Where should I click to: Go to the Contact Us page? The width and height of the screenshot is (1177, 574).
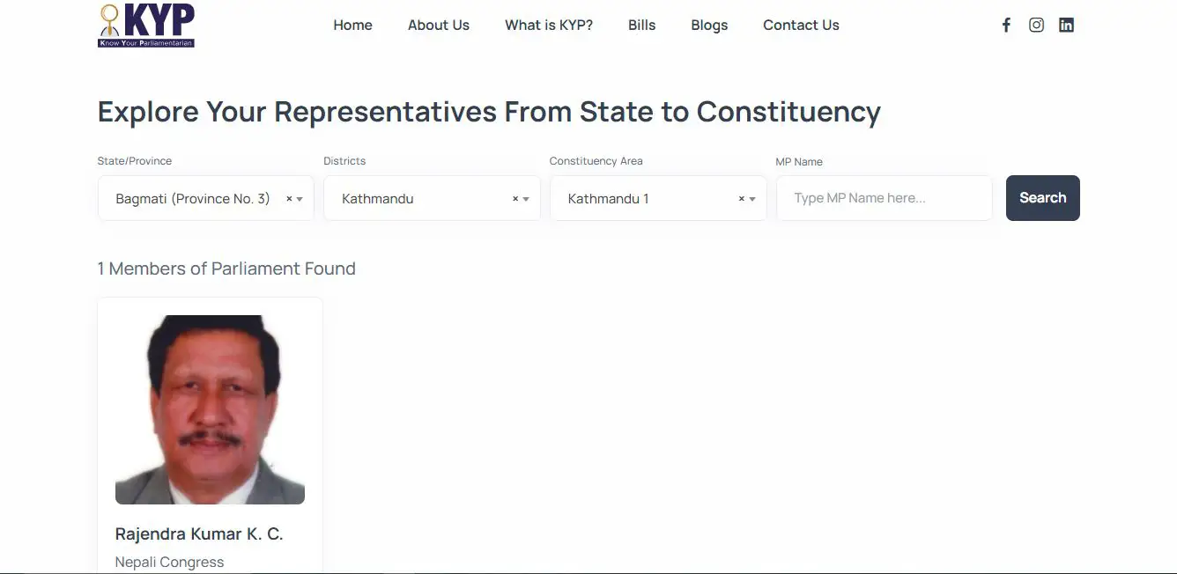801,25
